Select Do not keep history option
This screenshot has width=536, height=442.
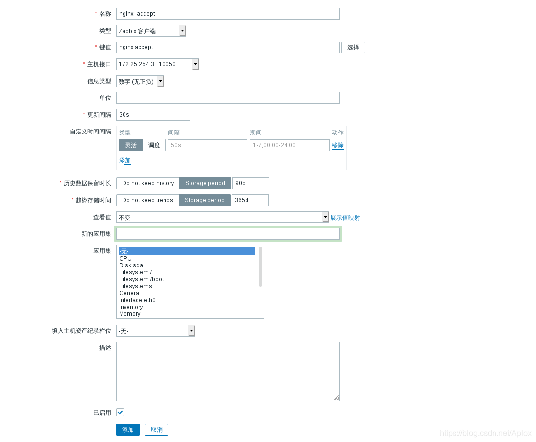(148, 183)
